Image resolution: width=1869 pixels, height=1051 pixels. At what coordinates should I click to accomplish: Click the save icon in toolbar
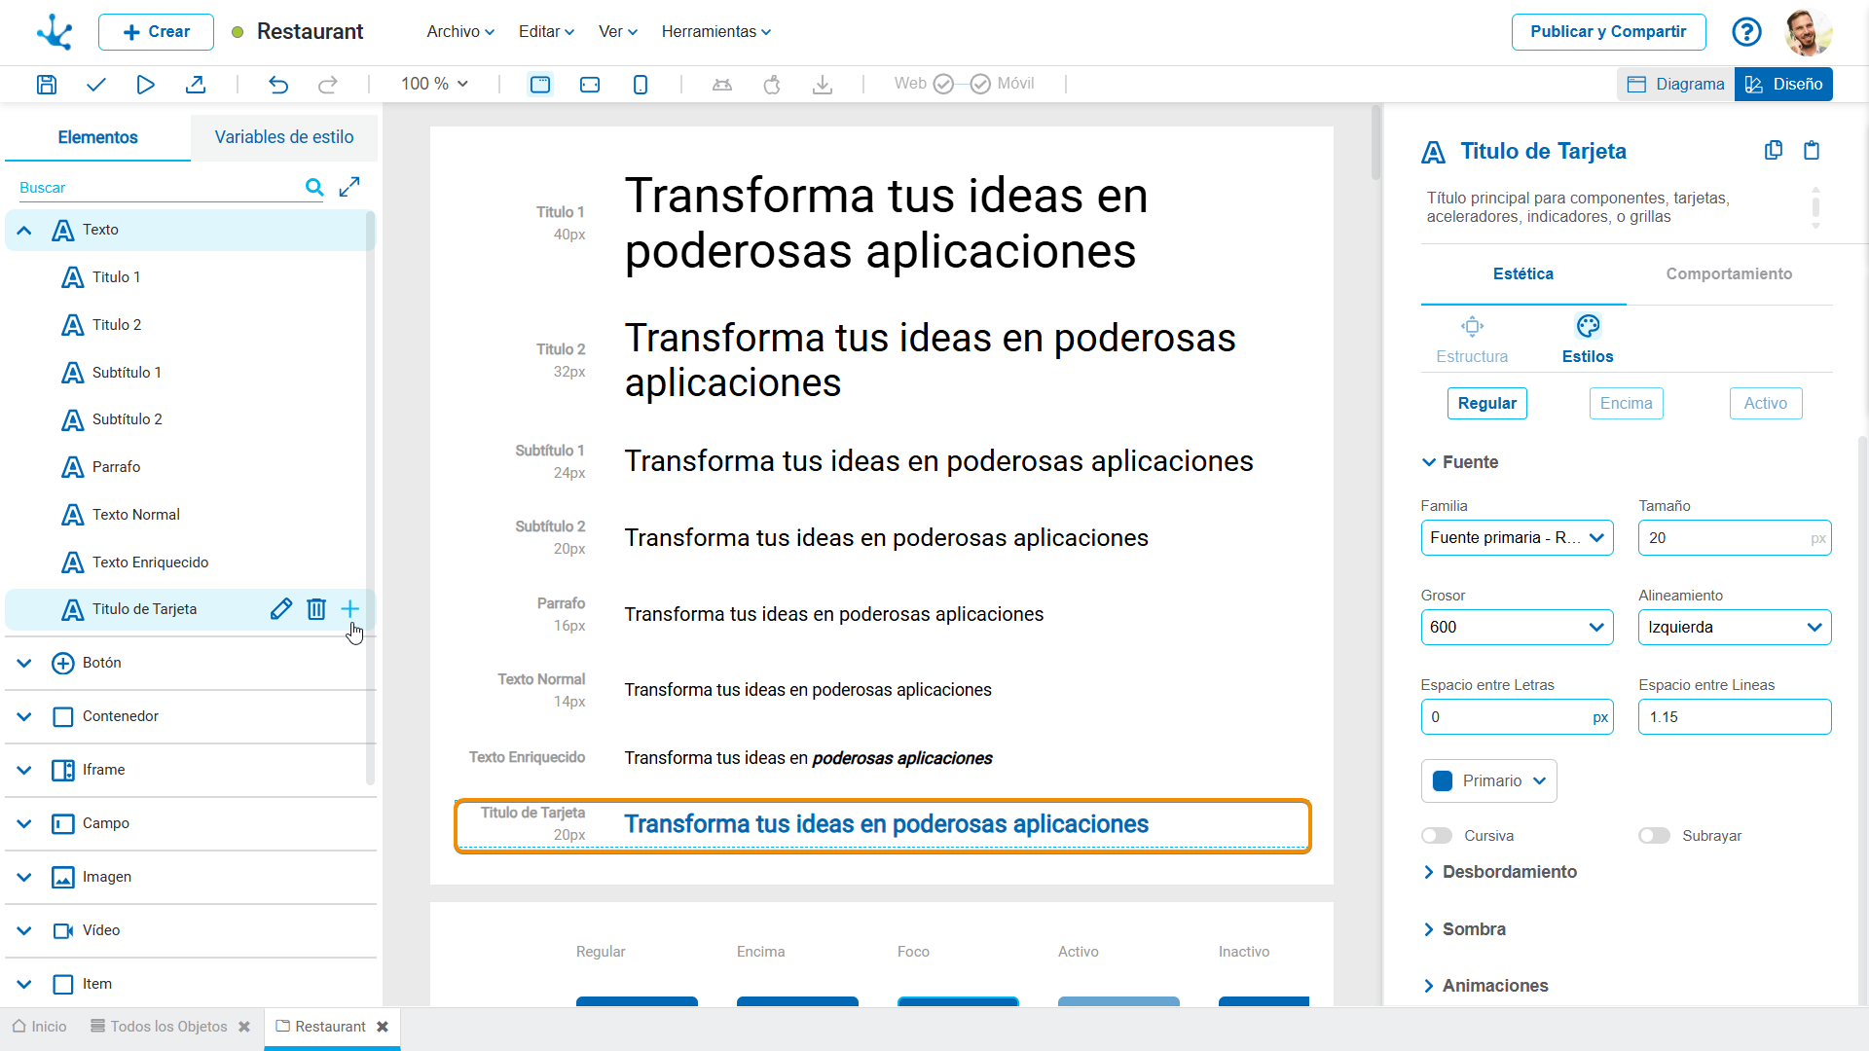(x=46, y=85)
